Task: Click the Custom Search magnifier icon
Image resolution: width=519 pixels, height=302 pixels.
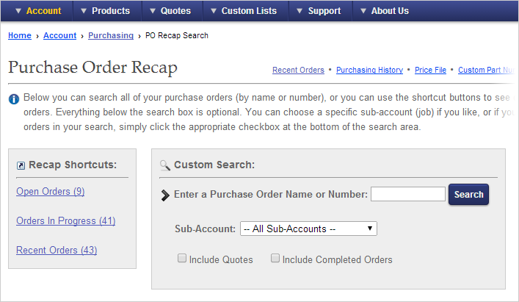Action: 165,165
